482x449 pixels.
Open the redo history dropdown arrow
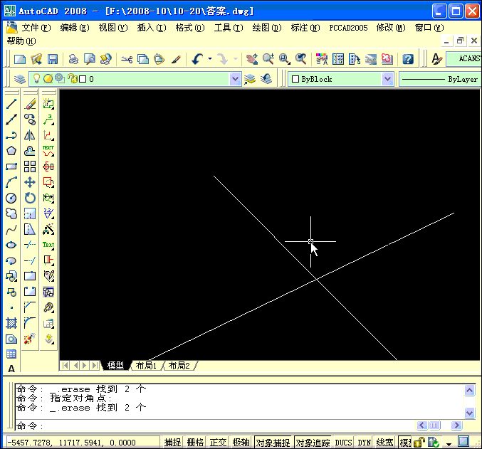236,58
